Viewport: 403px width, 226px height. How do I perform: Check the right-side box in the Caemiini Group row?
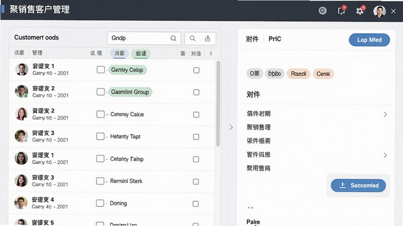196,92
